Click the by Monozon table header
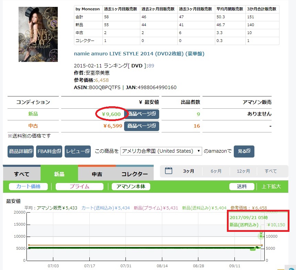 pyautogui.click(x=88, y=9)
